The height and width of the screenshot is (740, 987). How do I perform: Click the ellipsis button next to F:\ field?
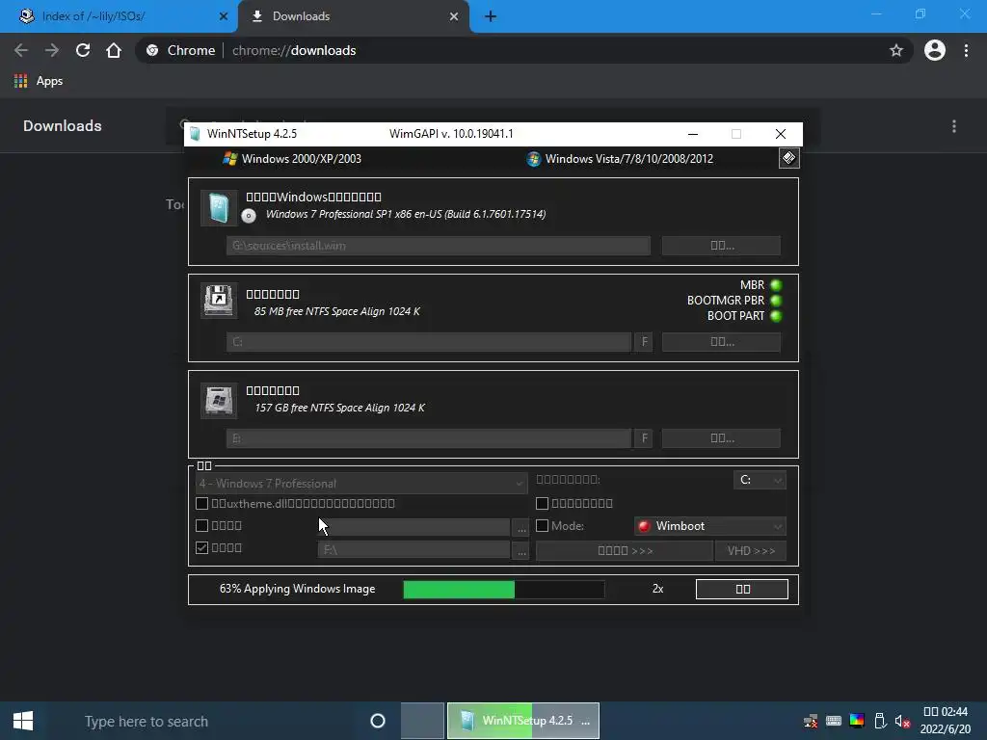pos(521,550)
